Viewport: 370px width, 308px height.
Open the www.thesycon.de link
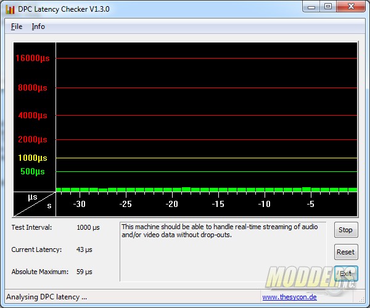[289, 297]
